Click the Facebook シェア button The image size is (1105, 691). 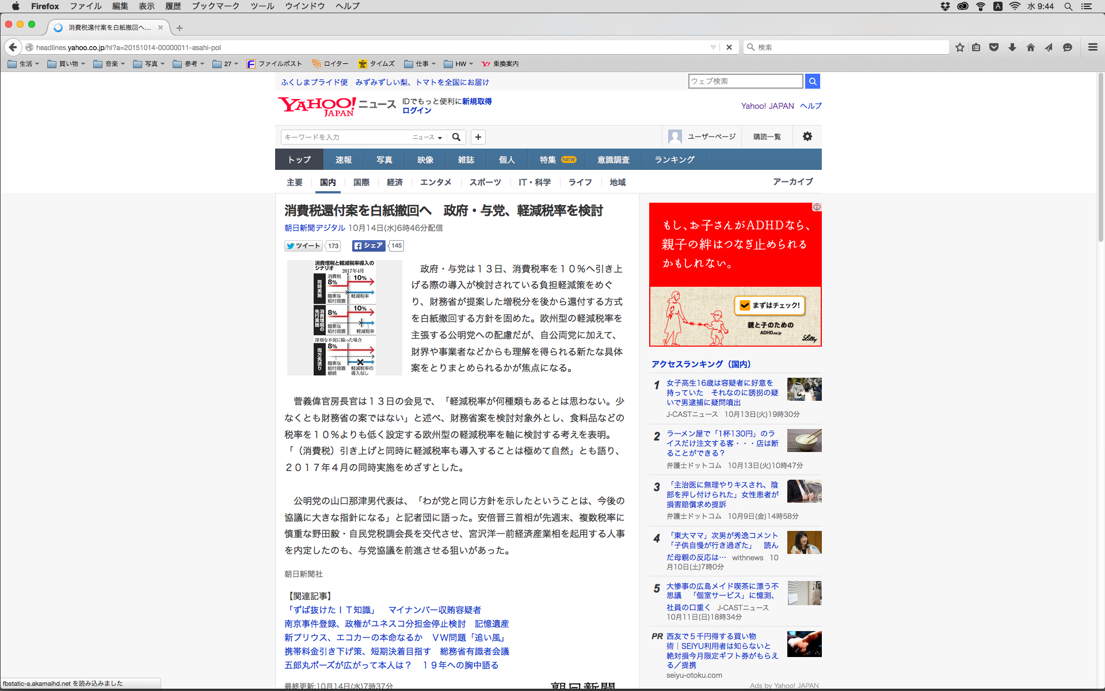[x=368, y=246]
